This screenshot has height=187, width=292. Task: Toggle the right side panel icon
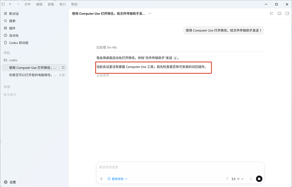pos(287,14)
